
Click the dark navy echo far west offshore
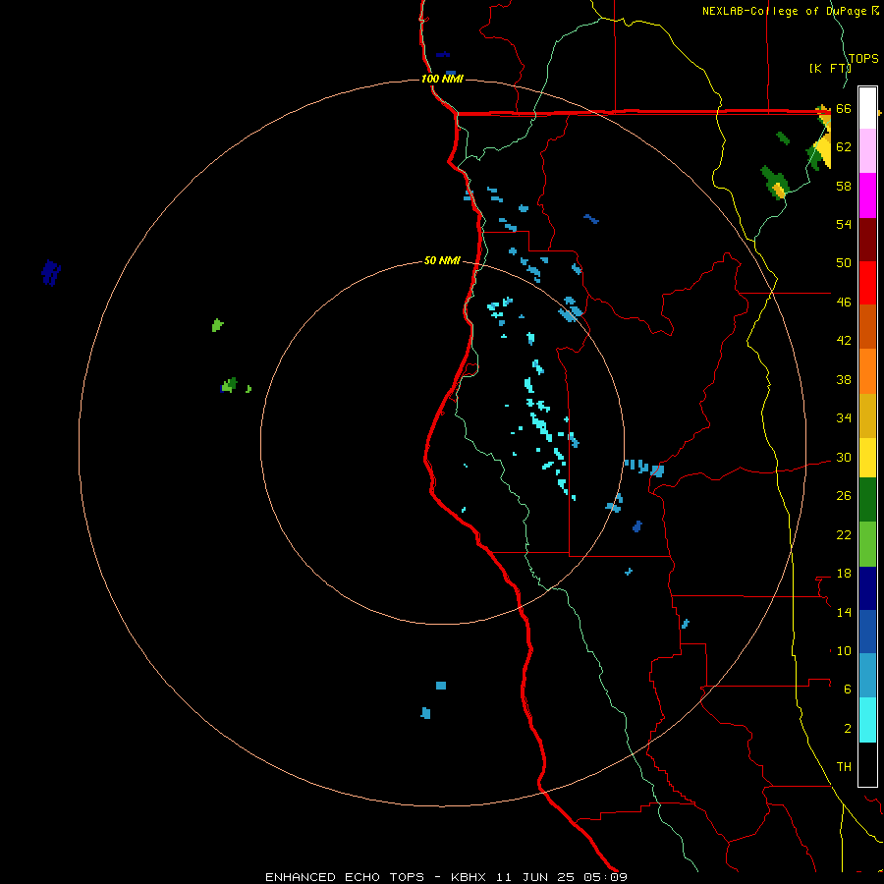51,273
